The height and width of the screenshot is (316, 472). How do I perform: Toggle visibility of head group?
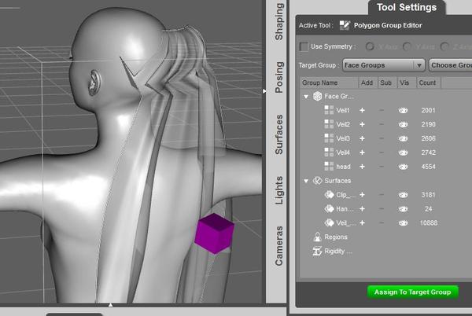[x=403, y=167]
